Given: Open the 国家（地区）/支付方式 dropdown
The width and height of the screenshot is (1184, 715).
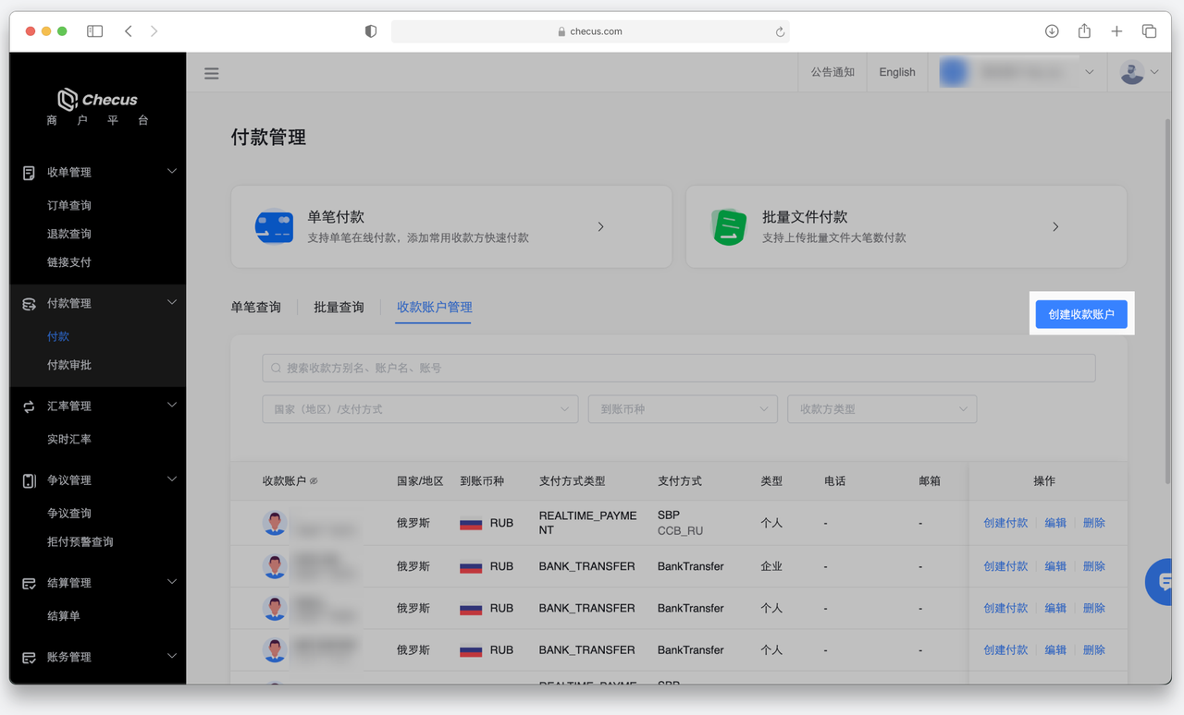Looking at the screenshot, I should pos(420,409).
